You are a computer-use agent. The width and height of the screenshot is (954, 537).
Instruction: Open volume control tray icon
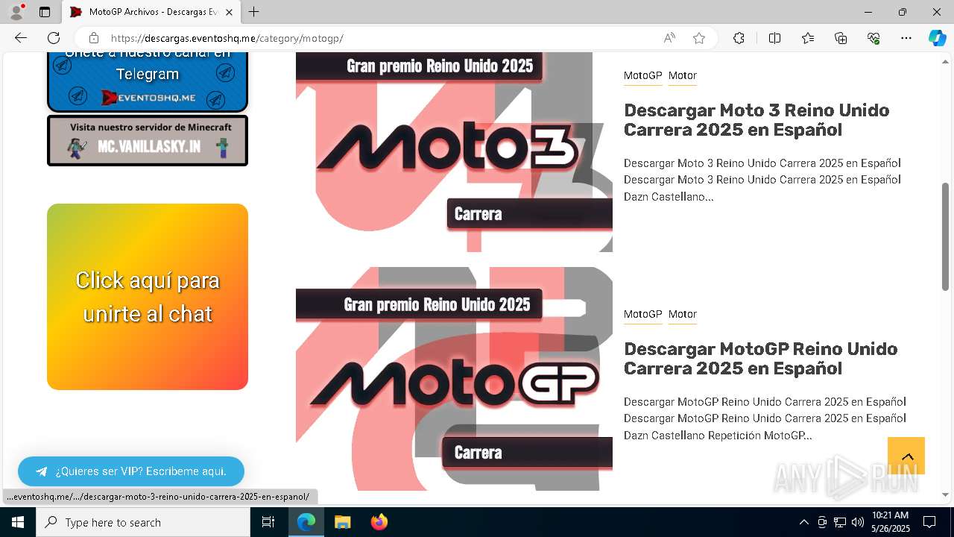858,522
